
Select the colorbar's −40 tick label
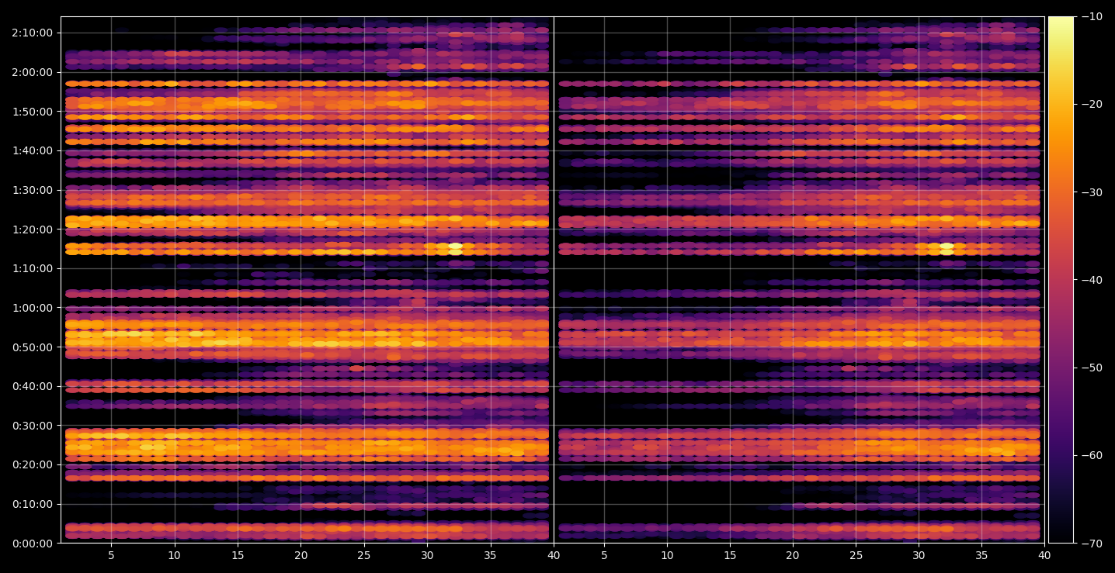(x=1092, y=280)
